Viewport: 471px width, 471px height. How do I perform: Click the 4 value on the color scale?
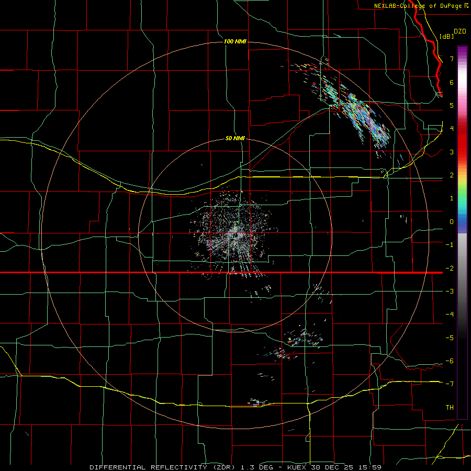tap(452, 129)
